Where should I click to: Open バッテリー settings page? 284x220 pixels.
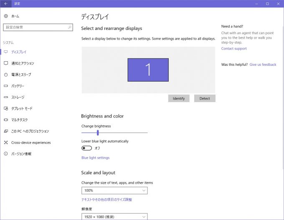pos(18,86)
